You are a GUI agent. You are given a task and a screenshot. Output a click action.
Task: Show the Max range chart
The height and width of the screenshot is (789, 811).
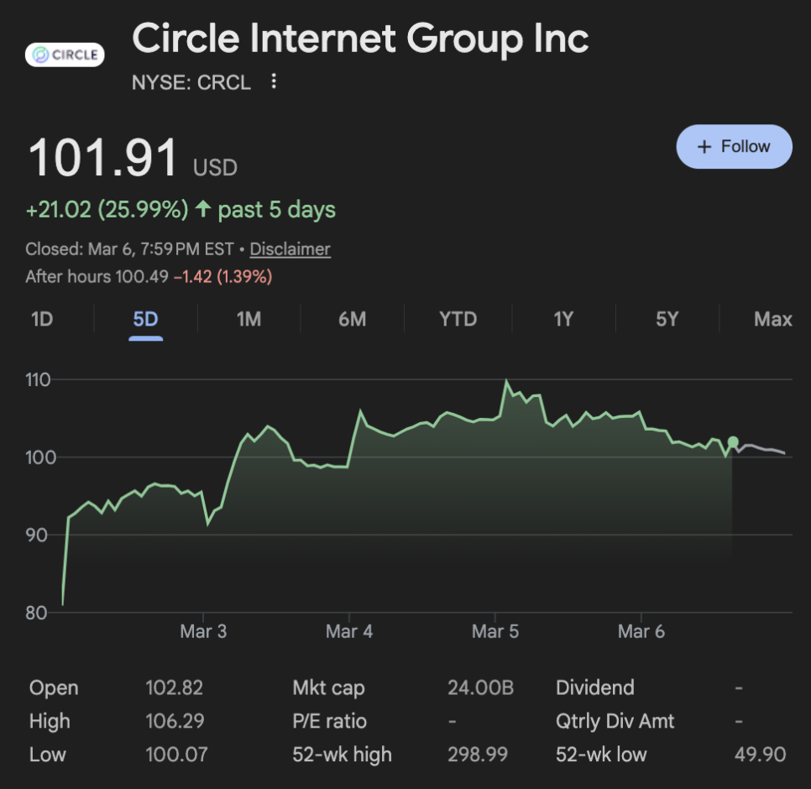(x=772, y=319)
